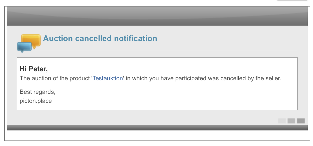Click the horizontal divider below the title
The width and height of the screenshot is (313, 146).
[x=171, y=51]
